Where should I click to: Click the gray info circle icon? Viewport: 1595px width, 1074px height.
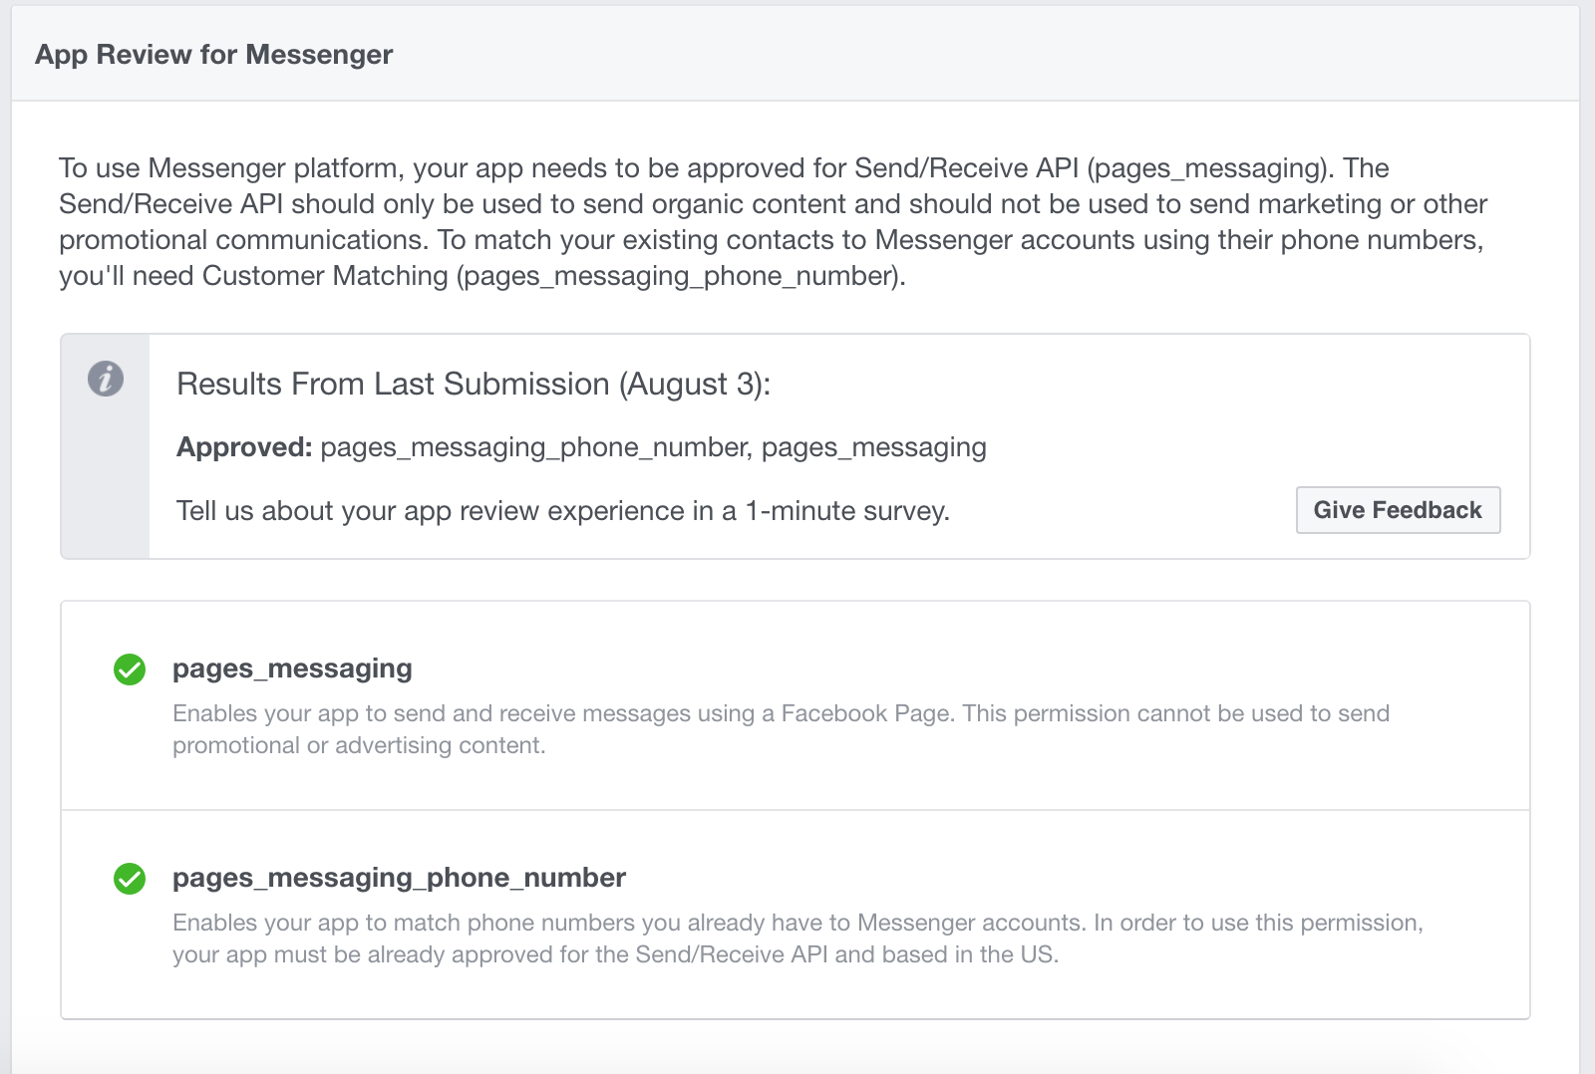click(x=106, y=379)
